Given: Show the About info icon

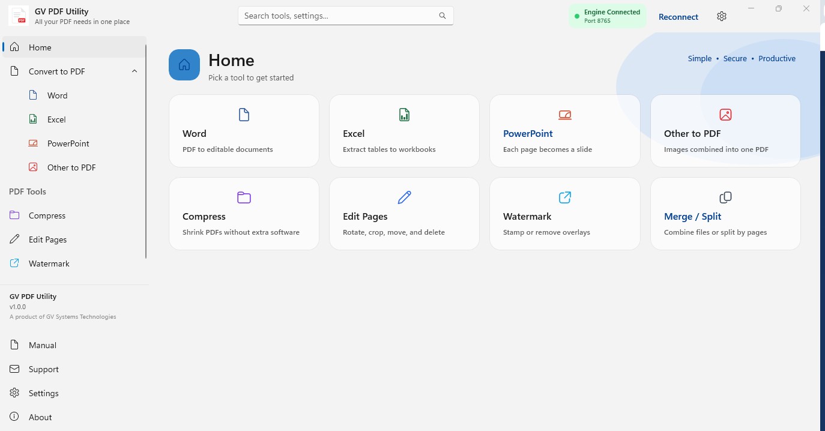Looking at the screenshot, I should click(14, 417).
